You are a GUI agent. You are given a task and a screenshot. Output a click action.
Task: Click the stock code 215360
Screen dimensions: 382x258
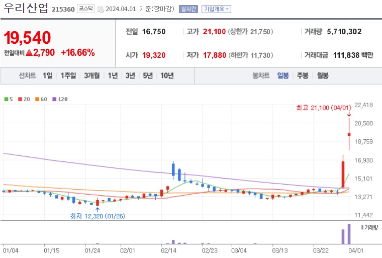pyautogui.click(x=63, y=9)
